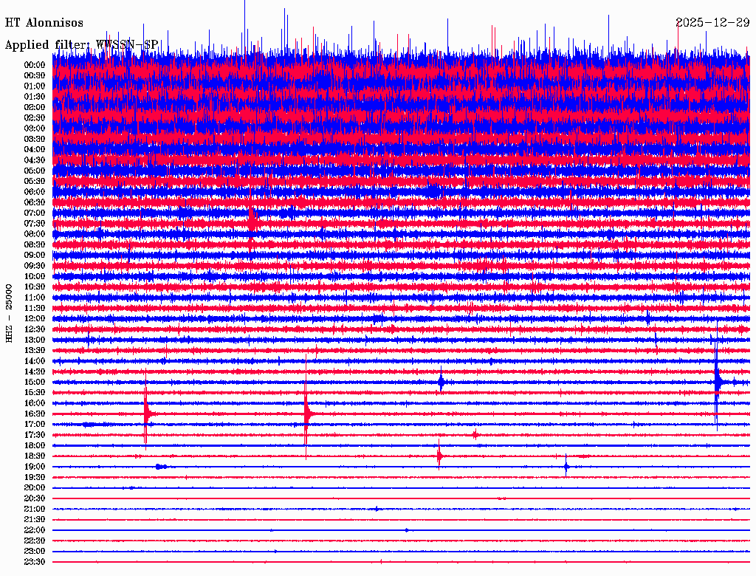
Task: Select the 00:00 time row label
Action: [35, 65]
